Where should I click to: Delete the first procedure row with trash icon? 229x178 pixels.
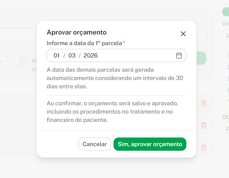204,103
